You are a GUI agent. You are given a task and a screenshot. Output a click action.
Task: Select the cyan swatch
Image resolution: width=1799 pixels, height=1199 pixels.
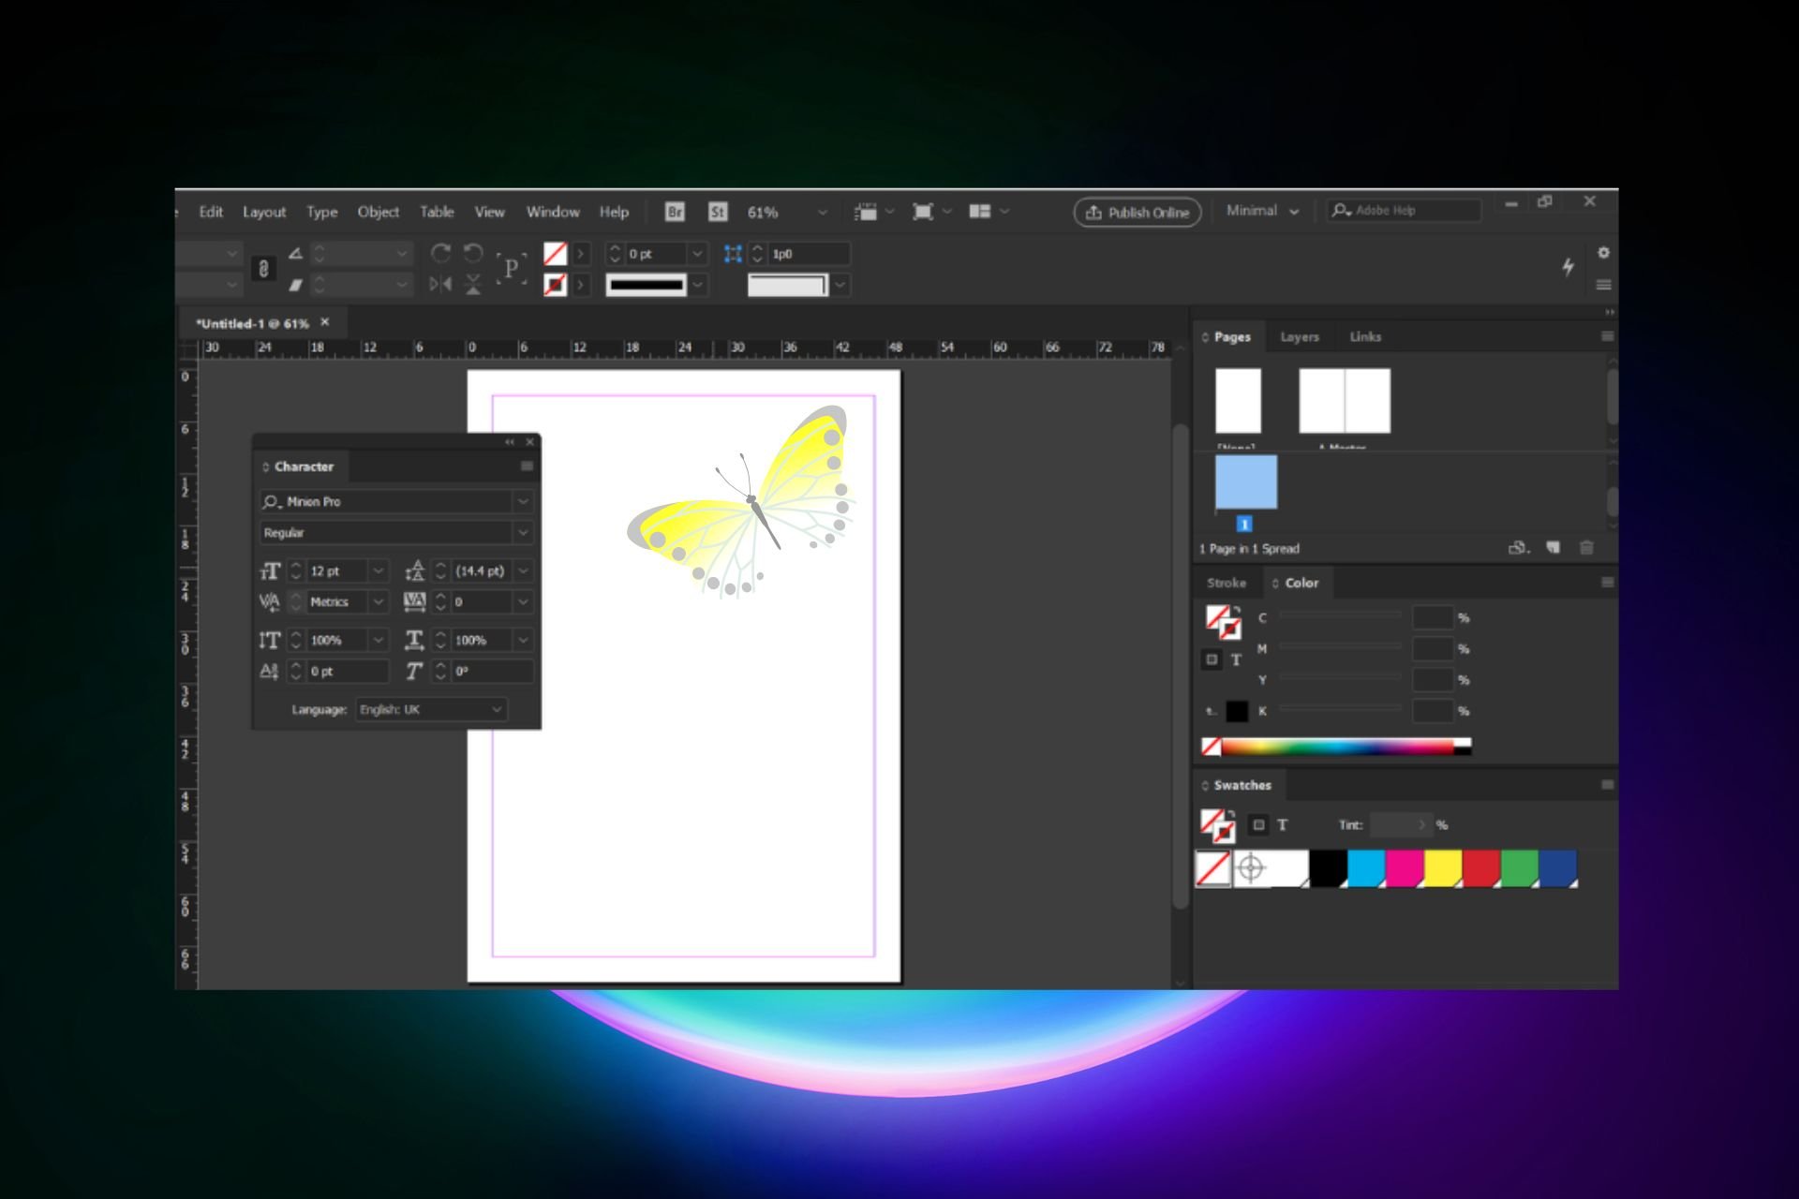click(x=1366, y=868)
